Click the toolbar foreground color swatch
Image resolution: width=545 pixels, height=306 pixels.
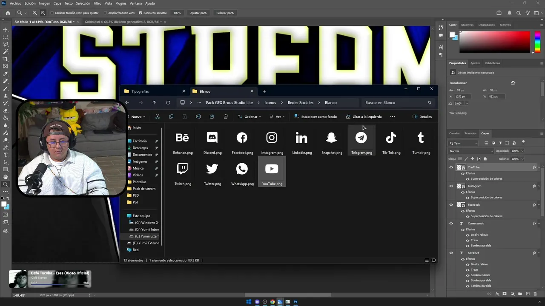pos(4,204)
